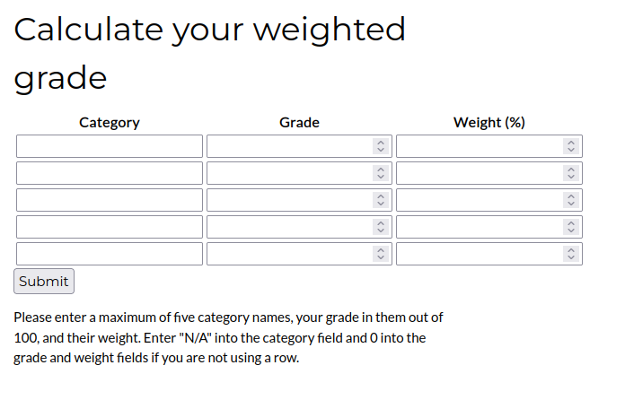This screenshot has height=400, width=625.
Task: Click the first row Weight spinner arrows
Action: pyautogui.click(x=570, y=146)
